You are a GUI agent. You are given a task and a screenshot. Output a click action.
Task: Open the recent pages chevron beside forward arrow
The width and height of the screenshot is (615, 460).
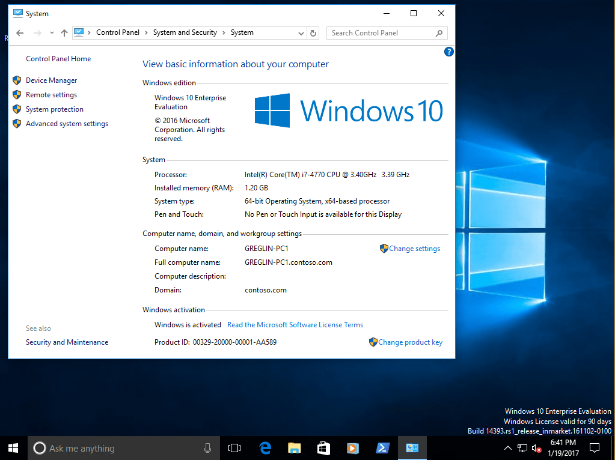(x=51, y=32)
